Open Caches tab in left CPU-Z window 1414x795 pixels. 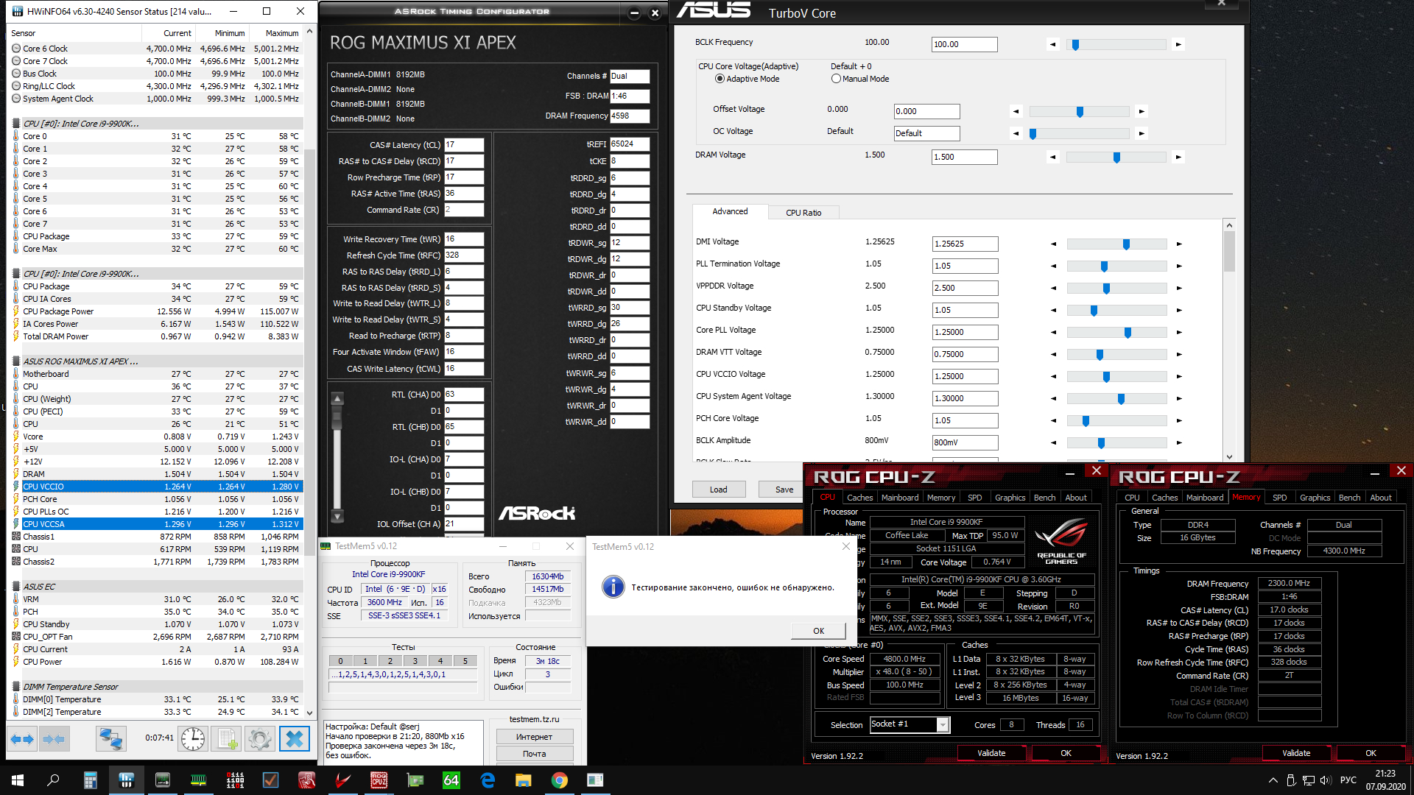(x=859, y=498)
